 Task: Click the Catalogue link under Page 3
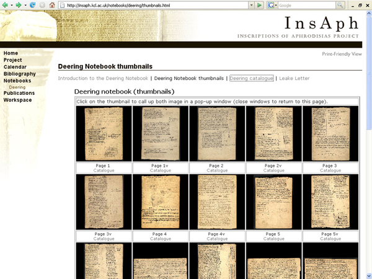330,170
